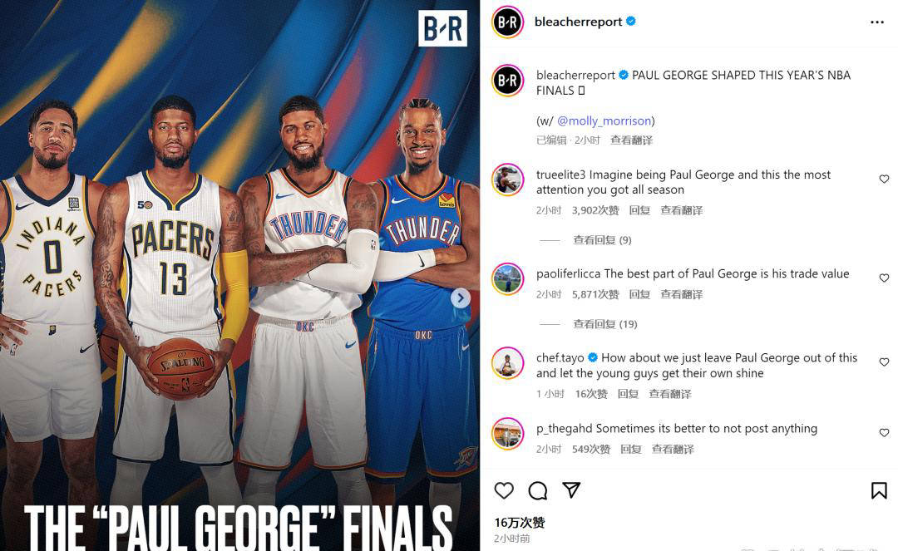The height and width of the screenshot is (551, 898).
Task: View the 16万 likes count list
Action: (x=520, y=523)
